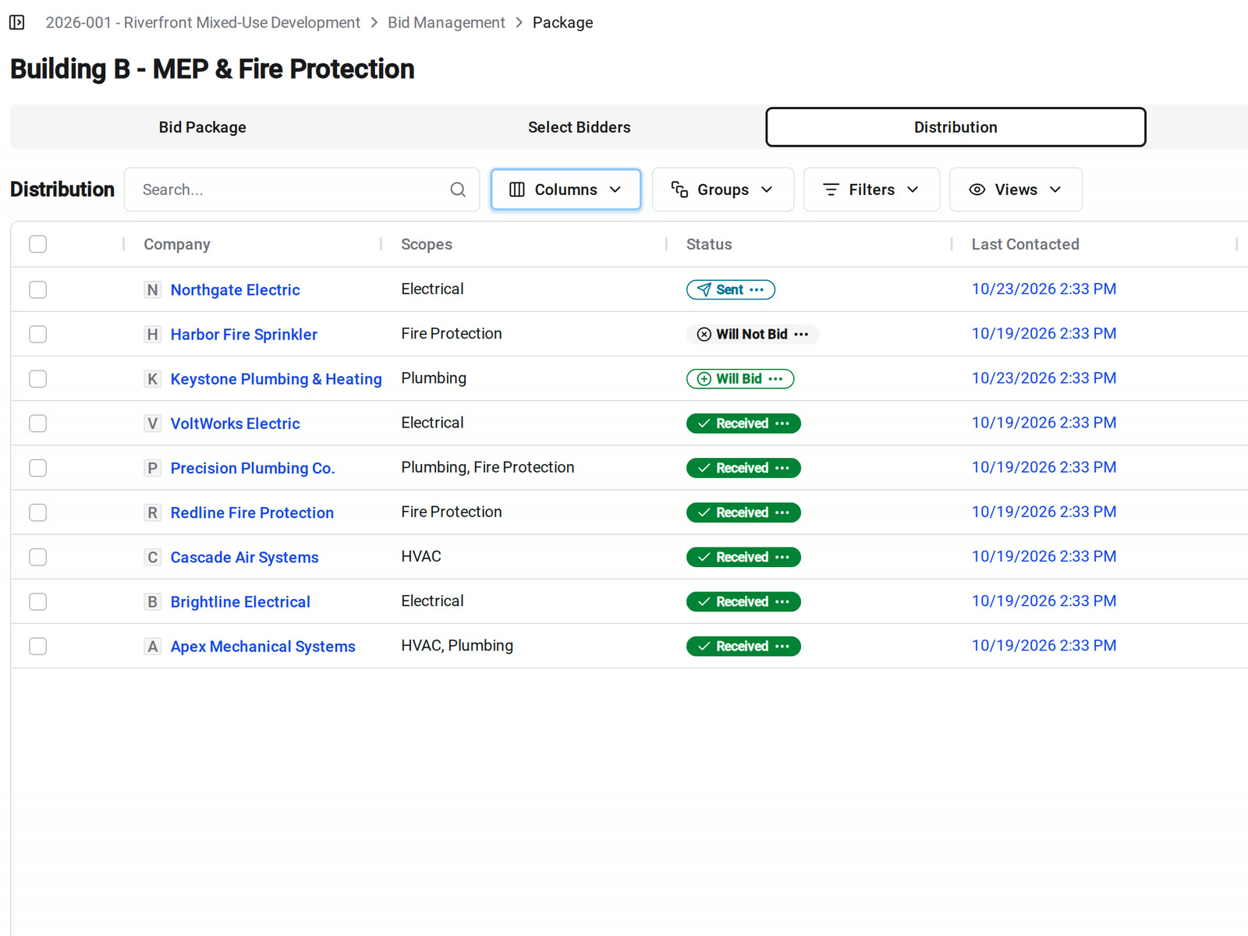This screenshot has height=936, width=1248.
Task: Check the VoltWorks Electric row checkbox
Action: (38, 424)
